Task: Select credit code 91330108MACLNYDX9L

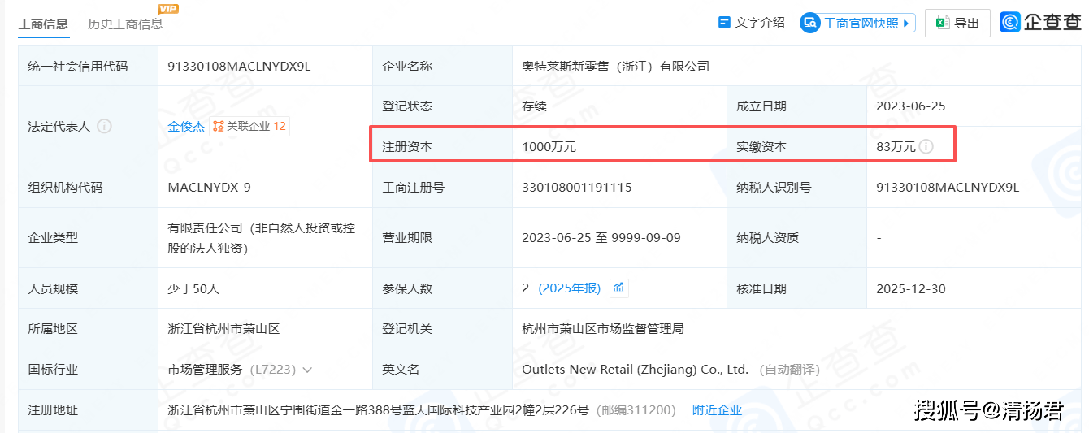Action: 239,66
